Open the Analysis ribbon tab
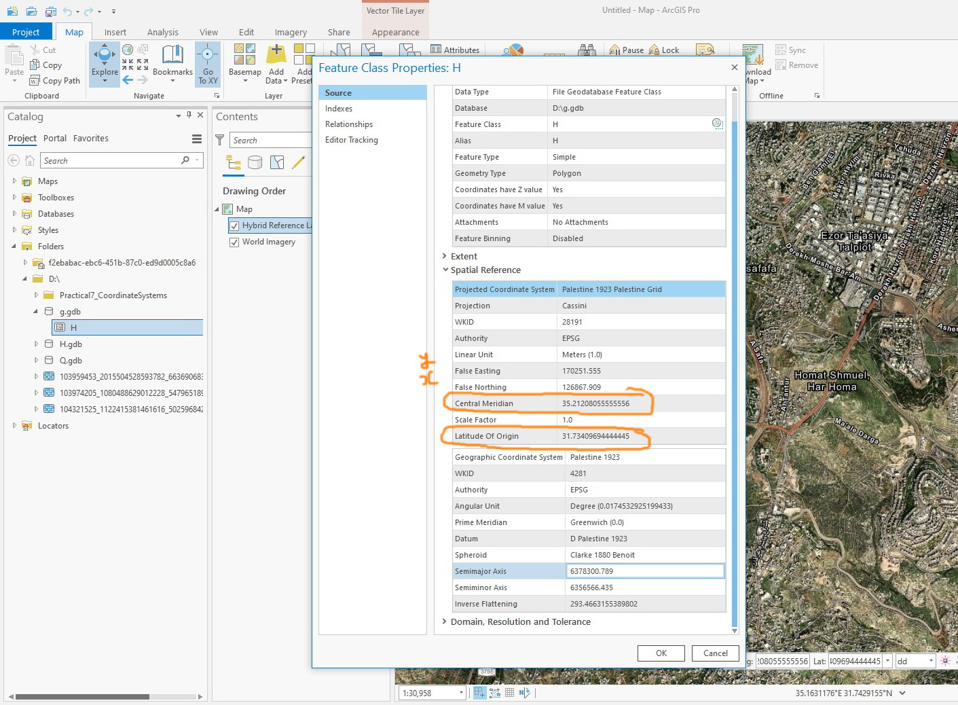Image resolution: width=958 pixels, height=705 pixels. 162,32
